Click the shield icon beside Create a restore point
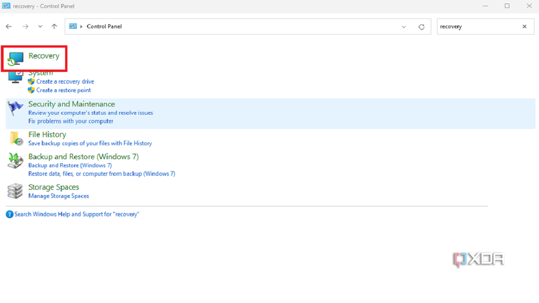539x303 pixels. point(31,90)
